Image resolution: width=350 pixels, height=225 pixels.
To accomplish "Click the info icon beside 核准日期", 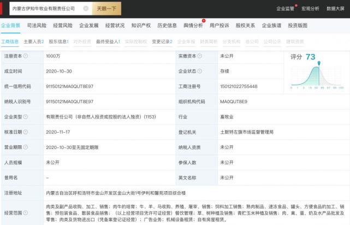I will pyautogui.click(x=26, y=132).
